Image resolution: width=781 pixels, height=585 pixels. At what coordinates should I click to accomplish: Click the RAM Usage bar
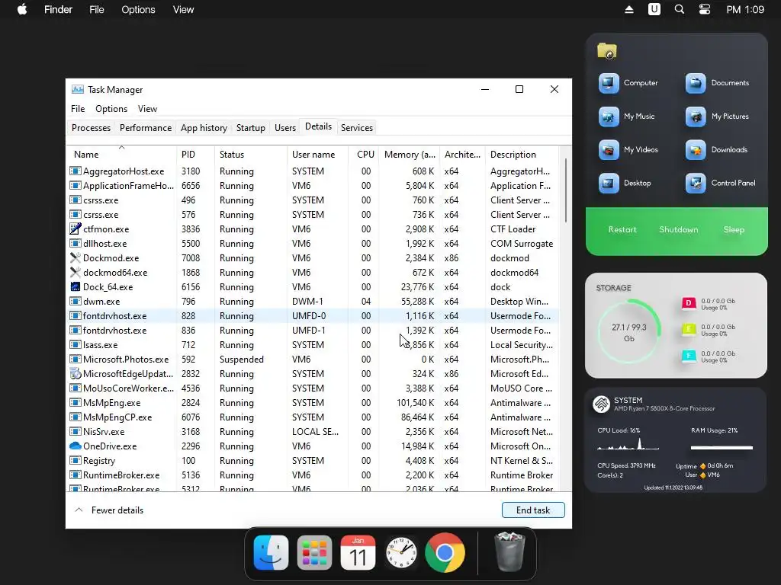click(x=722, y=448)
